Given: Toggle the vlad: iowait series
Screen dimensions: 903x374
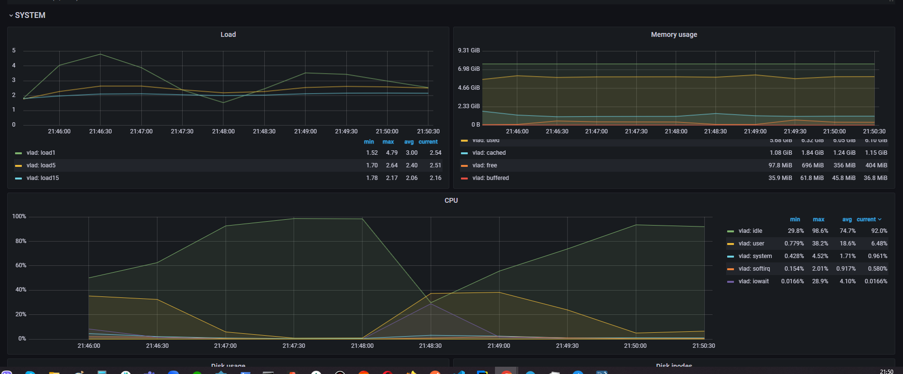Looking at the screenshot, I should coord(753,281).
